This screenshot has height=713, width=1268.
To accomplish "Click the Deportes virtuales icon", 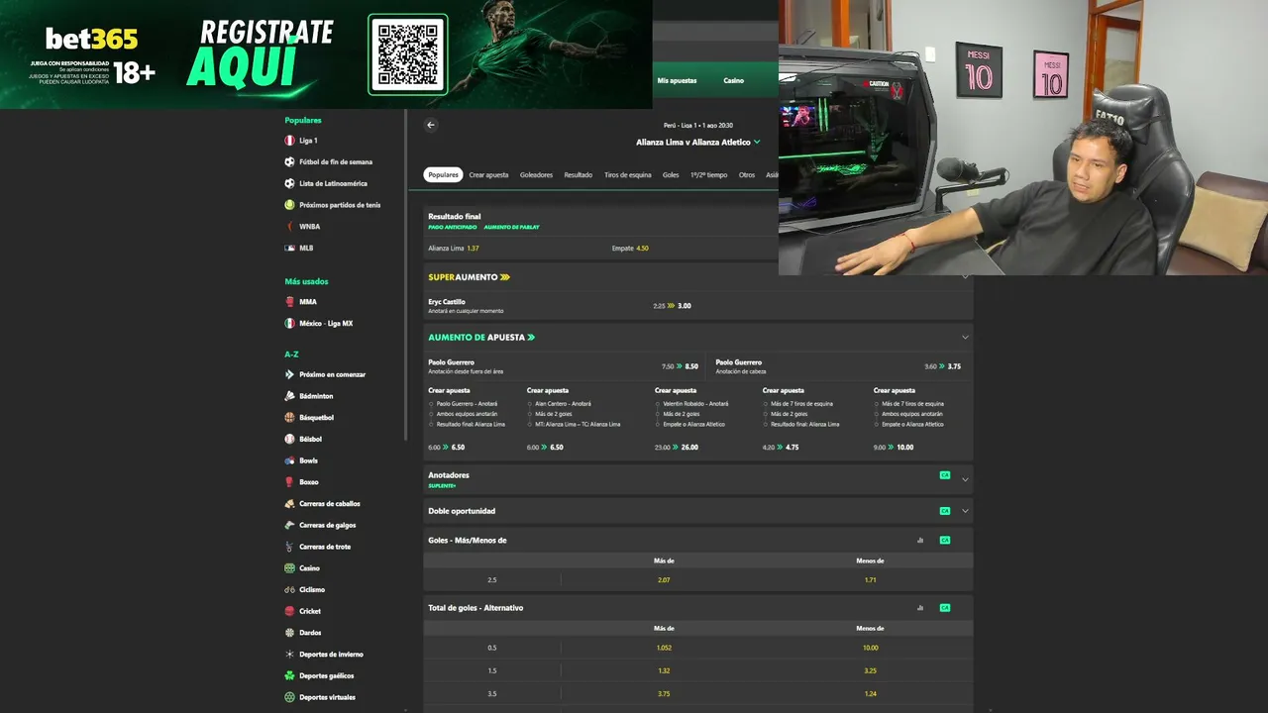I will tap(289, 697).
